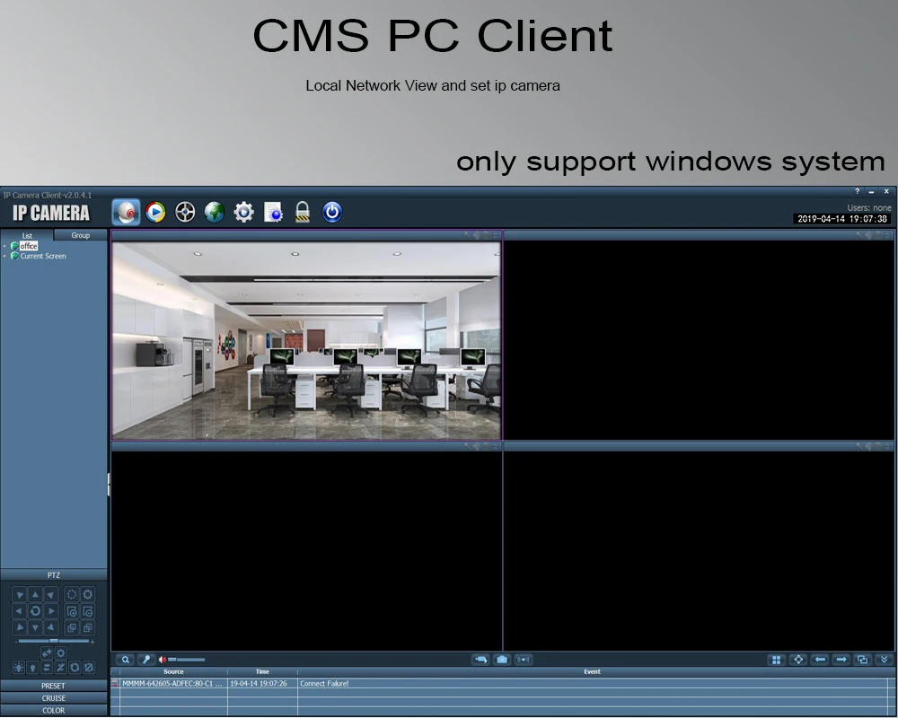Click the blue power exit icon

332,213
